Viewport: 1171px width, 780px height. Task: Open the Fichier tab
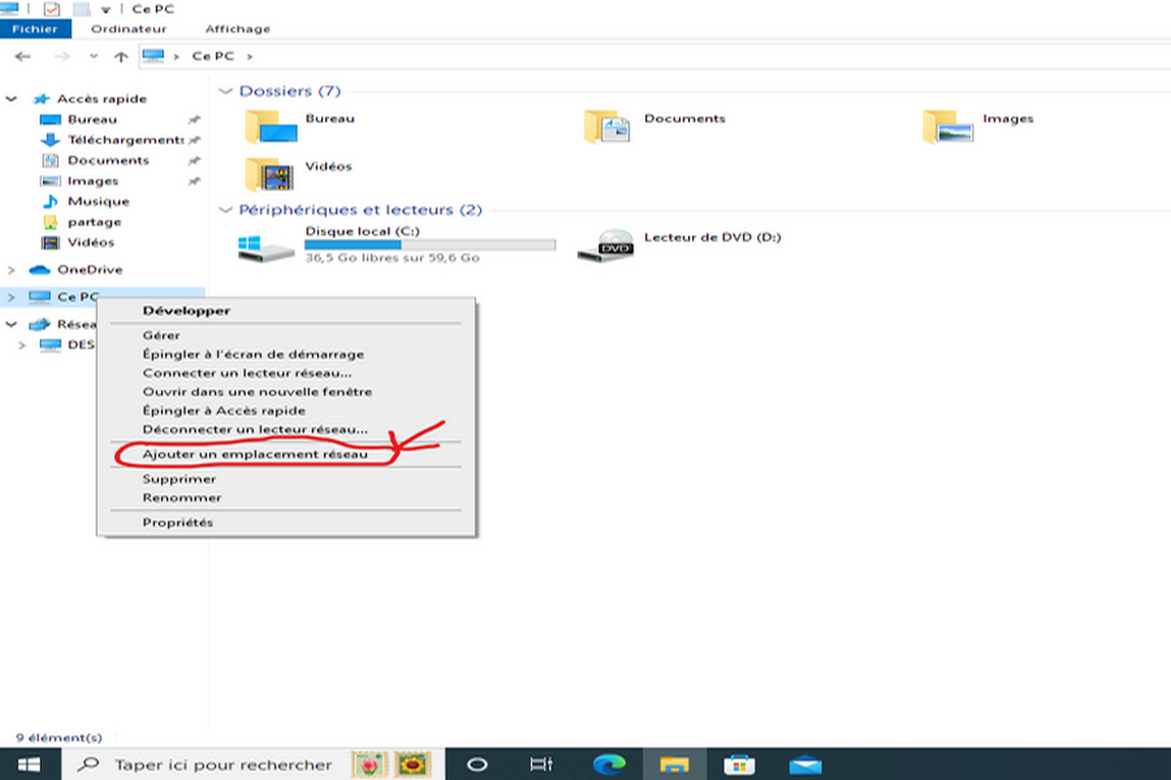click(35, 29)
